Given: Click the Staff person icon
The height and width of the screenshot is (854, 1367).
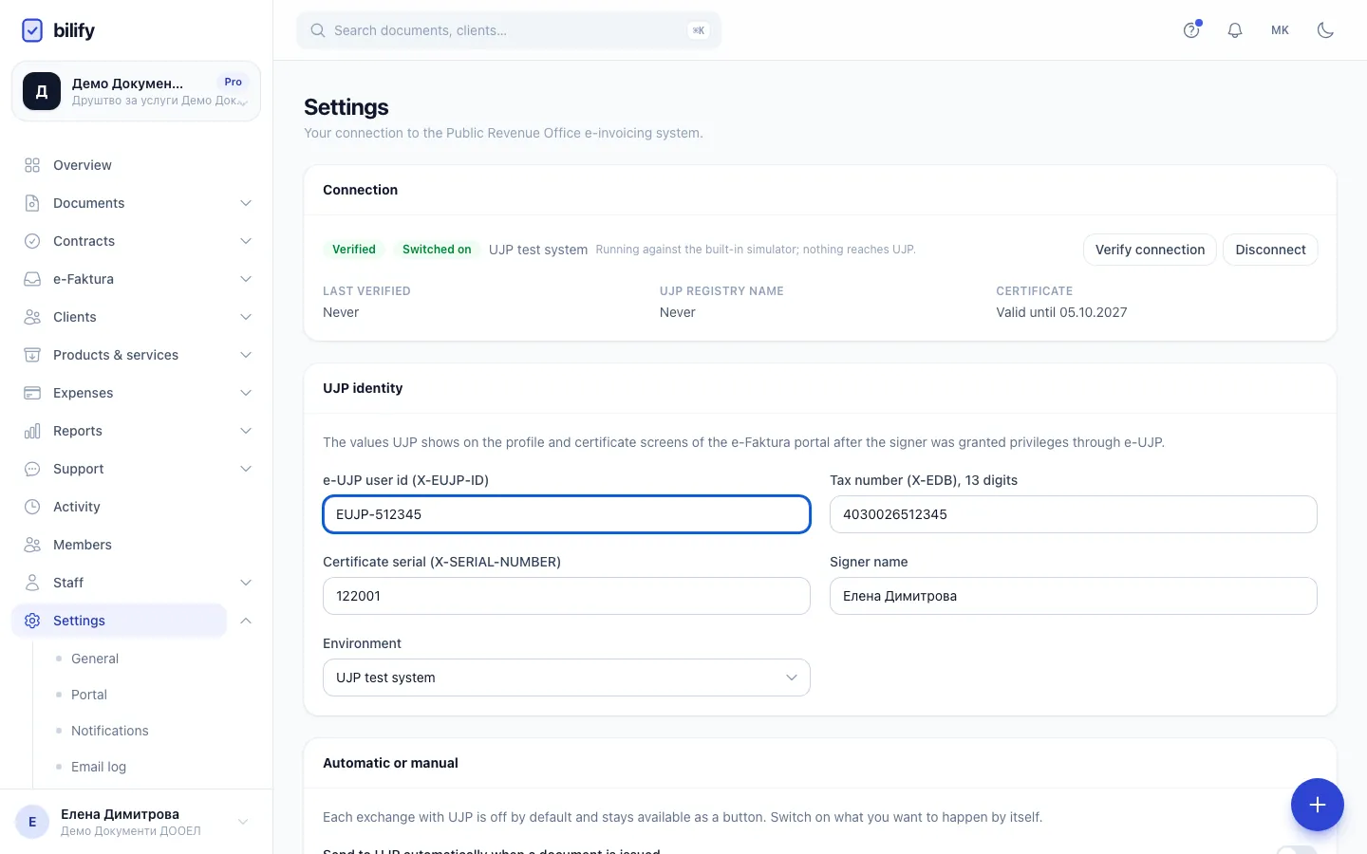Looking at the screenshot, I should tap(32, 583).
